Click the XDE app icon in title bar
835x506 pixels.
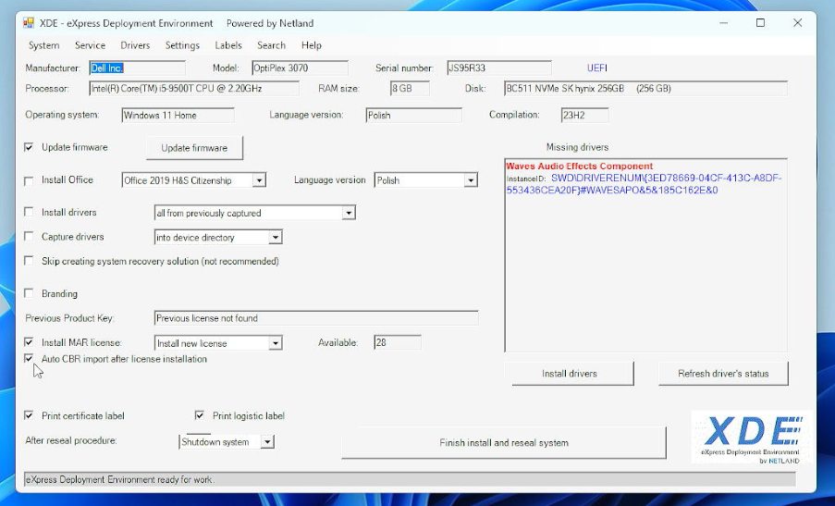click(x=29, y=23)
